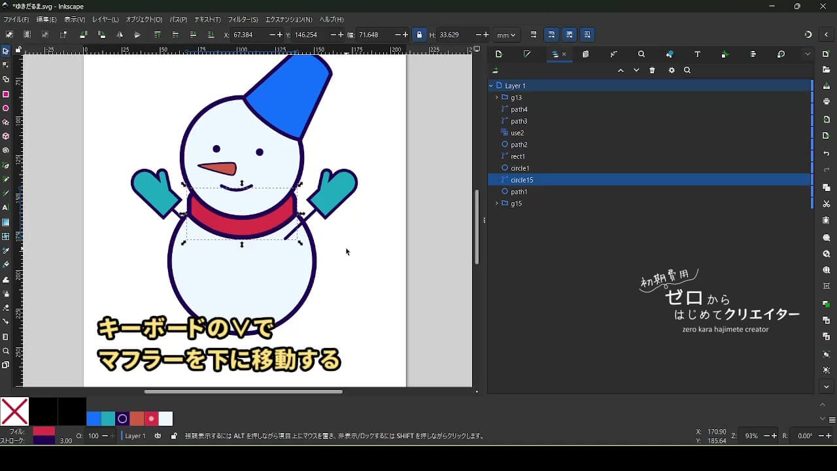The width and height of the screenshot is (837, 471).
Task: Pick the teal color swatch in the palette
Action: tap(108, 419)
